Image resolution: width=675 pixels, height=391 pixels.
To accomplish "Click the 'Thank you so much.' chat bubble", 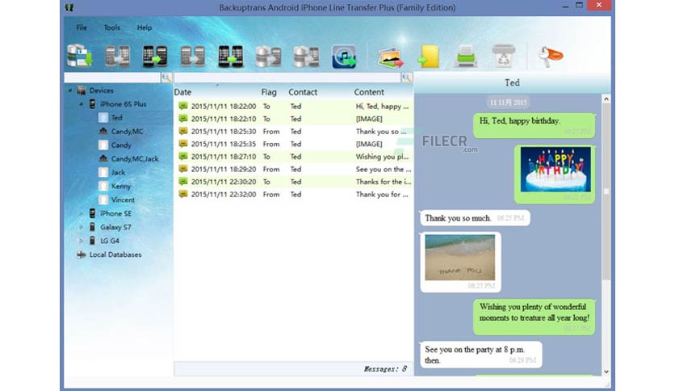I will click(x=475, y=218).
